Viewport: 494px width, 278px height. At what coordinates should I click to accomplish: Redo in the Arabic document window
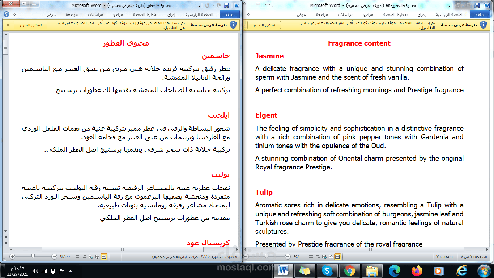(208, 6)
